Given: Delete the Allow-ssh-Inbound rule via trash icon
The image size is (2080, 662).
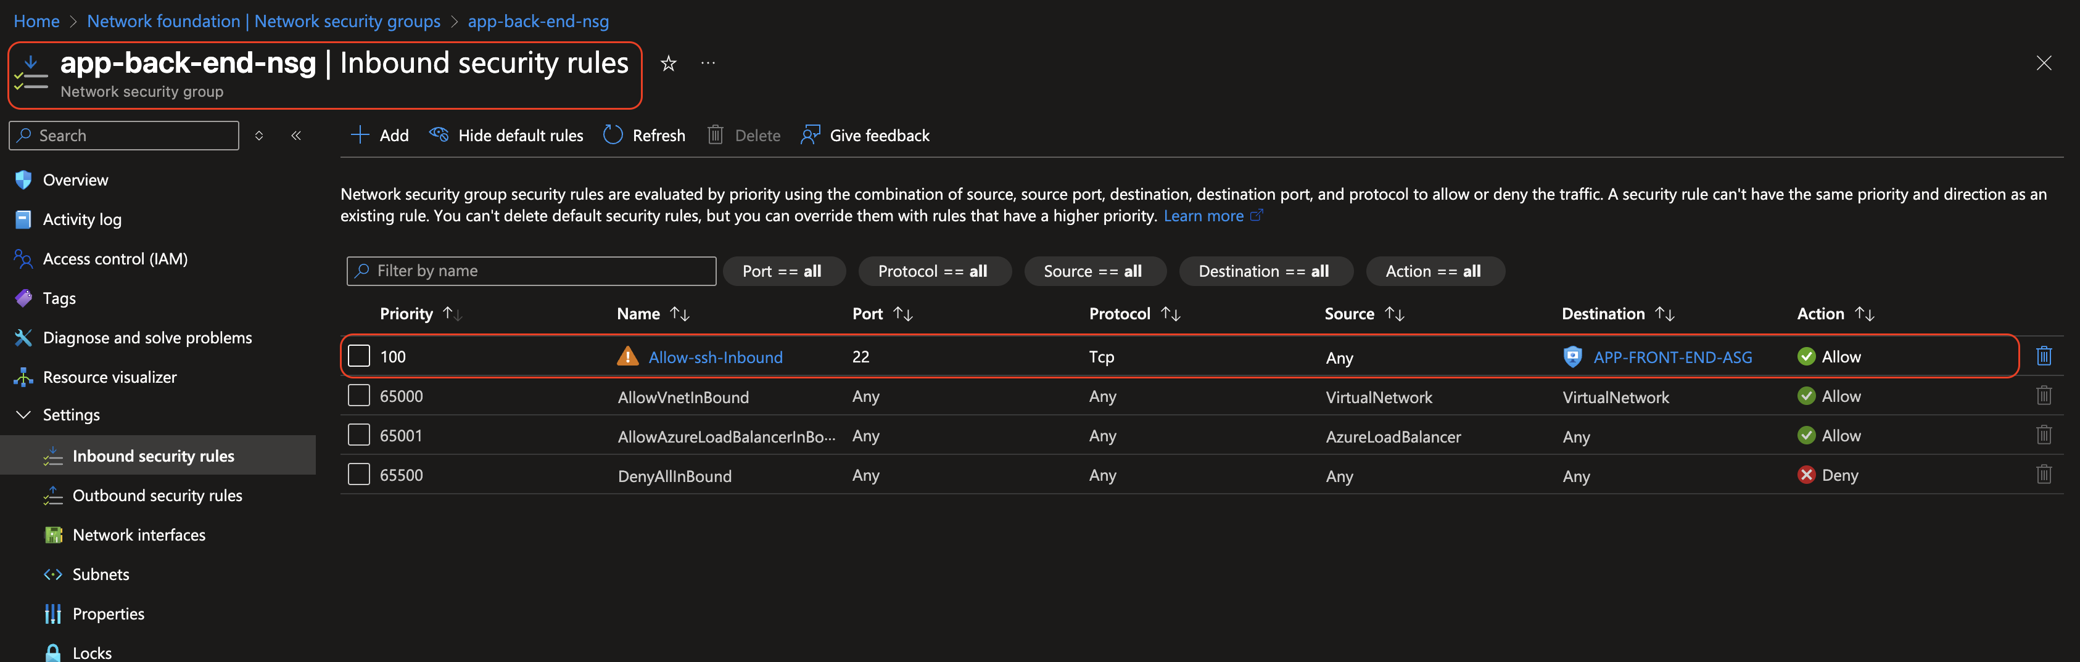Looking at the screenshot, I should 2044,355.
